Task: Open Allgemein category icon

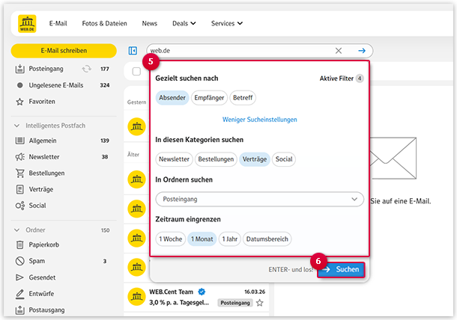Action: coord(19,141)
